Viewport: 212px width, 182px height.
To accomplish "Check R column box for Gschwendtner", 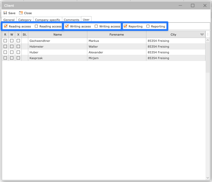I will click(x=5, y=41).
